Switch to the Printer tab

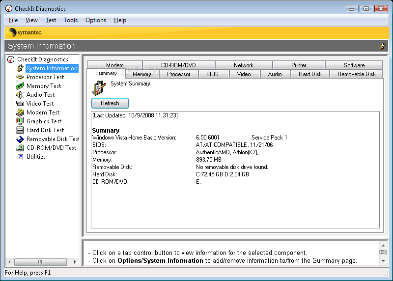click(299, 65)
